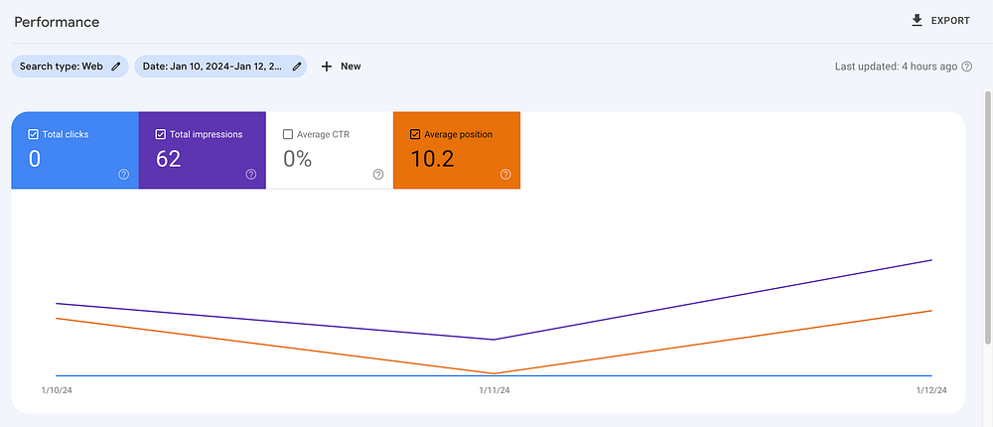Uncheck the Average position checkbox
The height and width of the screenshot is (427, 993).
[x=415, y=134]
